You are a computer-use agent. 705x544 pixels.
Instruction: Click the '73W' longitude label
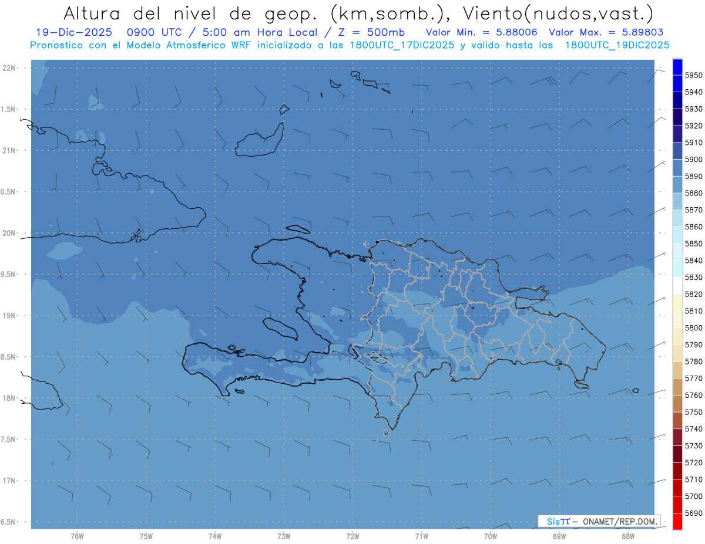(284, 536)
